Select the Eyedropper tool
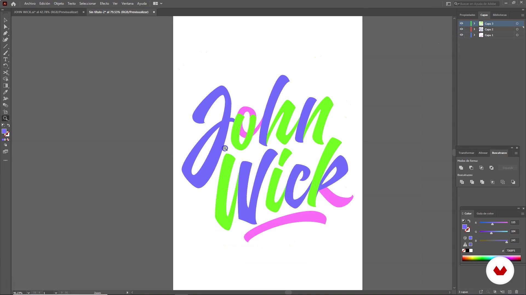This screenshot has height=295, width=526. [x=5, y=92]
